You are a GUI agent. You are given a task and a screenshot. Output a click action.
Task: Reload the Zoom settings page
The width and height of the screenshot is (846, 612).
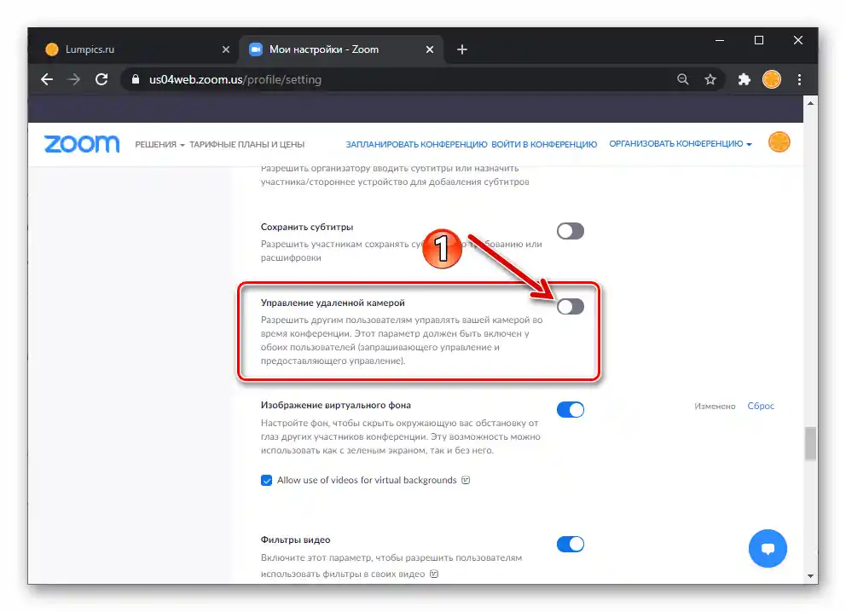coord(101,80)
